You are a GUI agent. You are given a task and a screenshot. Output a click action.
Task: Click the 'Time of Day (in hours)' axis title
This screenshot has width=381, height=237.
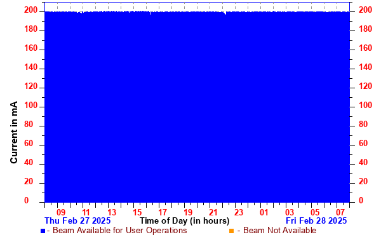tap(184, 220)
